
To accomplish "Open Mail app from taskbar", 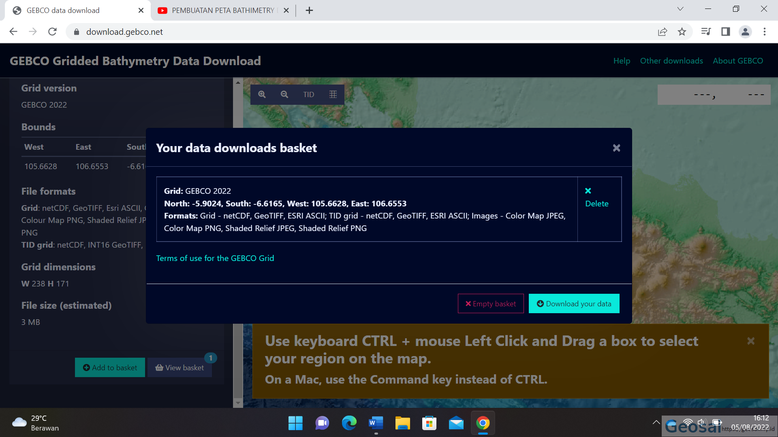I will click(456, 423).
